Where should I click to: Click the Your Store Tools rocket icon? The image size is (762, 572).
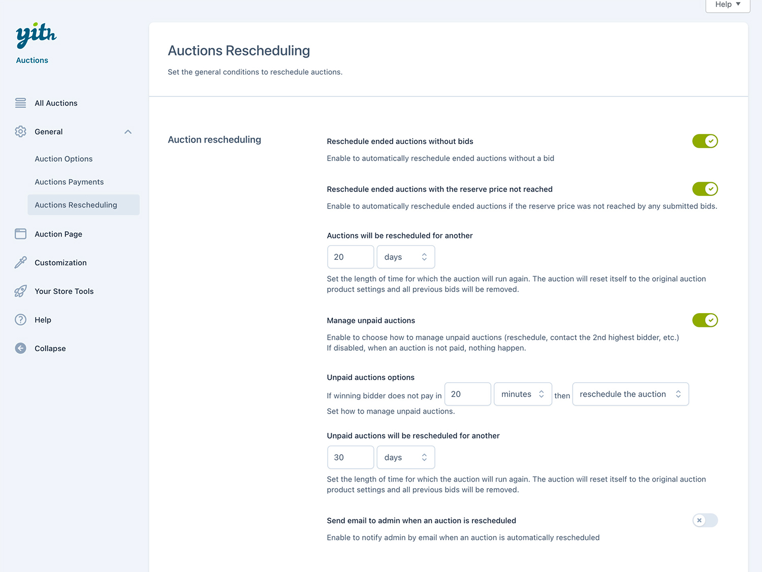point(20,291)
